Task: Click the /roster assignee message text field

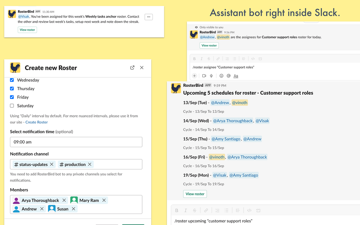Action: 275,67
